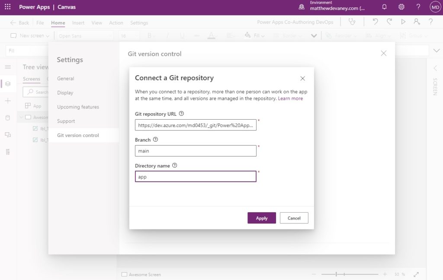Click the Undo arrow icon

coord(375,22)
